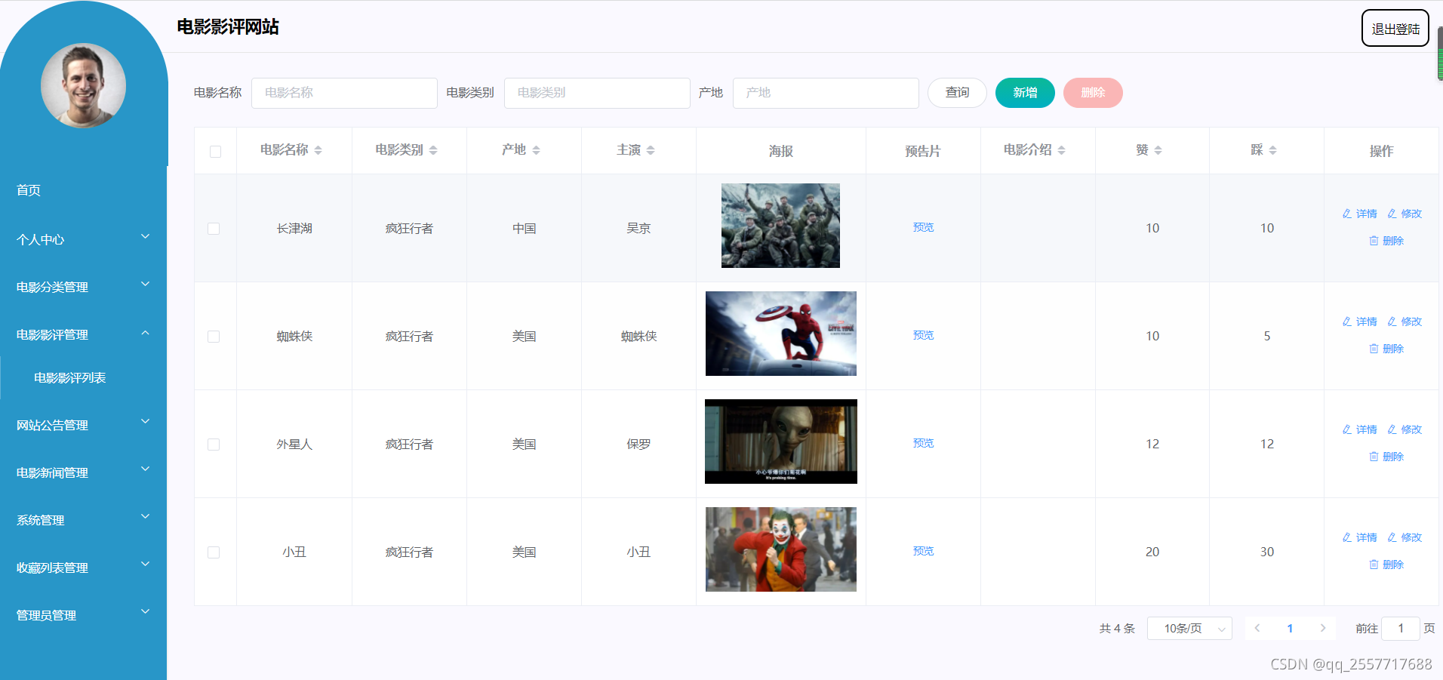Sort by 产地 column arrows
The width and height of the screenshot is (1443, 680).
click(x=536, y=150)
